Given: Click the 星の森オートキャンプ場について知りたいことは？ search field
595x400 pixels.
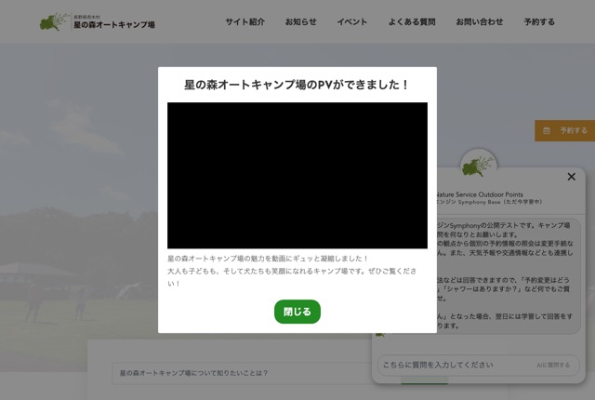Looking at the screenshot, I should click(243, 373).
